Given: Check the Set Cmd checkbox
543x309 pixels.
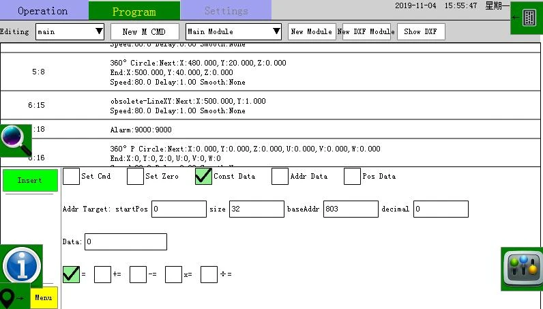Looking at the screenshot, I should point(72,176).
